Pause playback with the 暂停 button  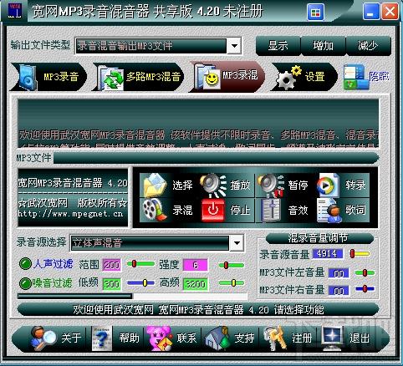(x=283, y=185)
